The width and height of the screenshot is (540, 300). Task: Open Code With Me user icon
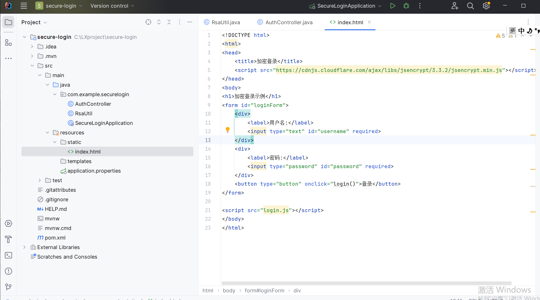click(455, 6)
